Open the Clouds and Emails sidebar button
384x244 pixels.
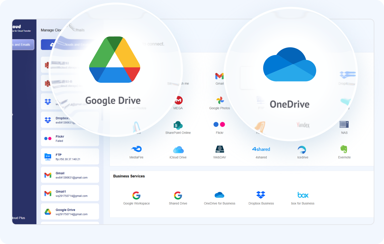tap(23, 44)
